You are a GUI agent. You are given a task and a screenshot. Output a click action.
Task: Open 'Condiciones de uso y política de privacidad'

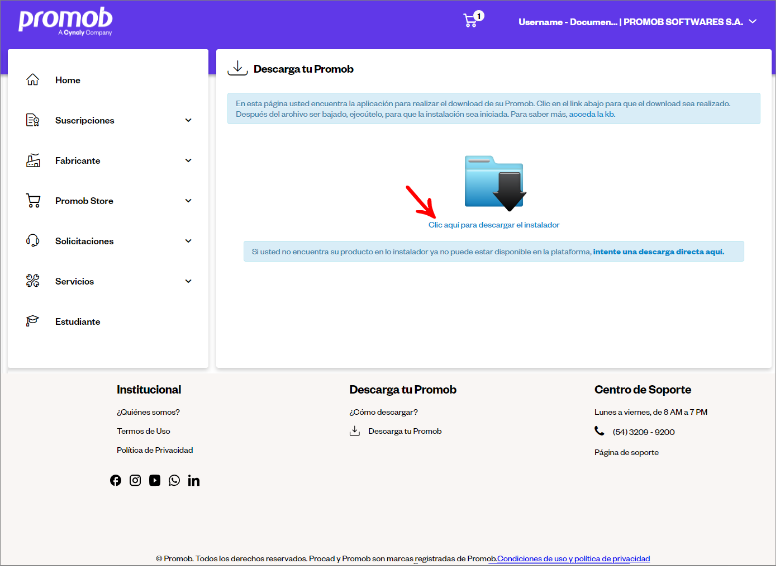point(573,559)
